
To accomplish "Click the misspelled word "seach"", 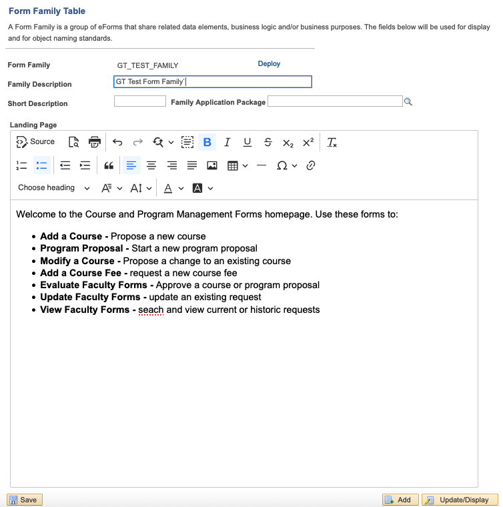I will pyautogui.click(x=151, y=310).
